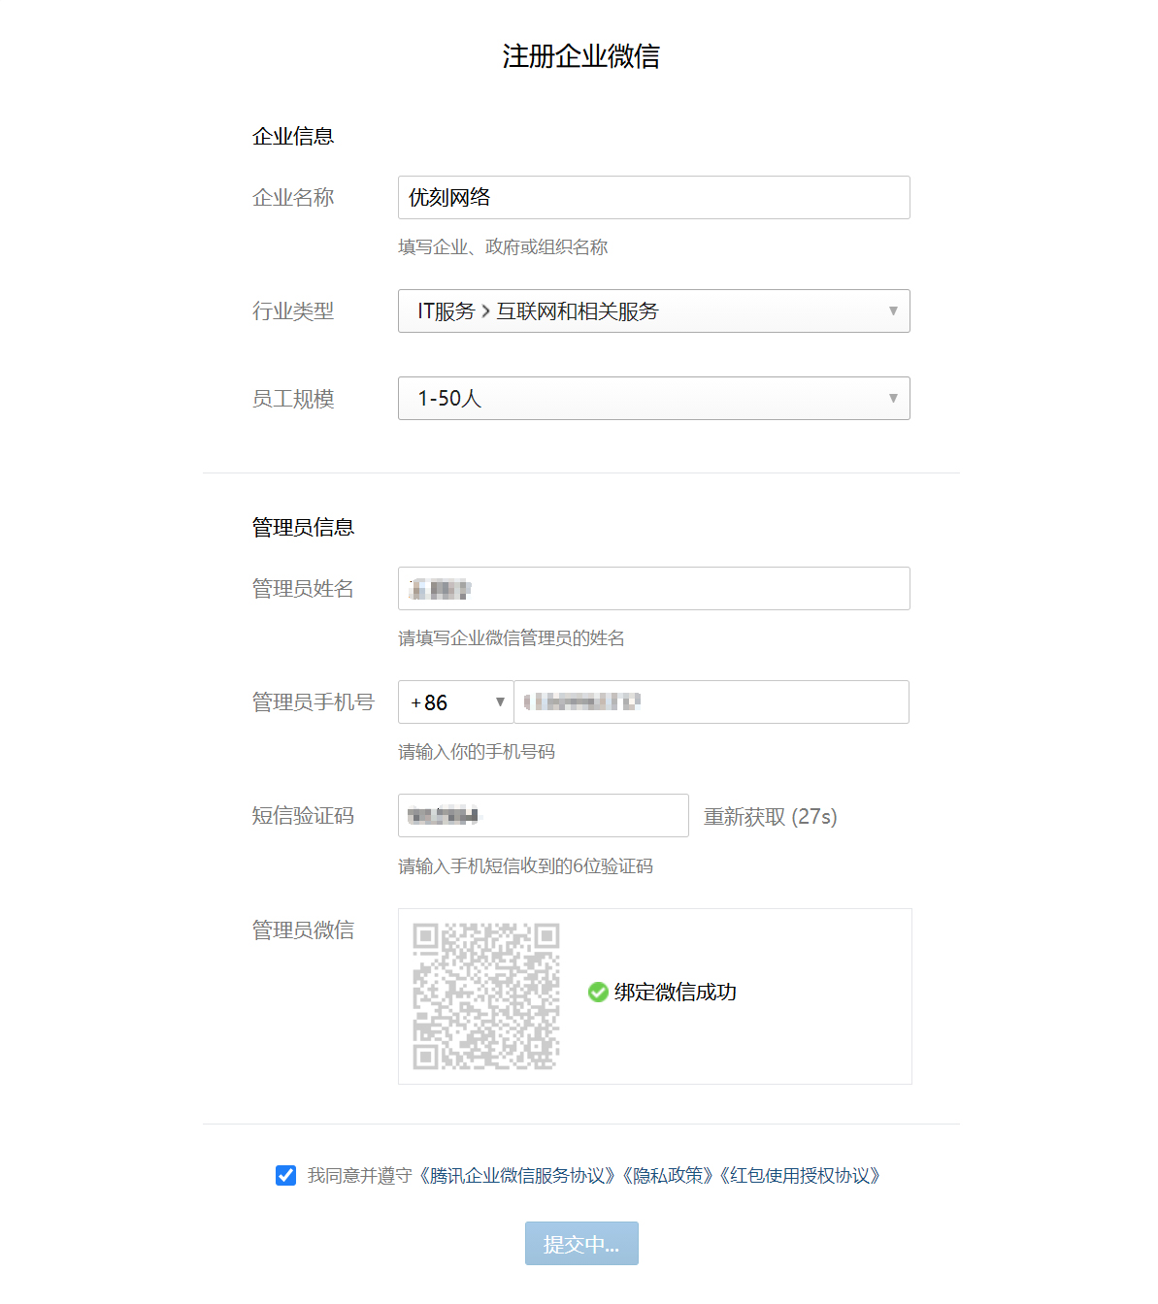
Task: Click the WeChat binding QR code
Action: click(x=485, y=995)
